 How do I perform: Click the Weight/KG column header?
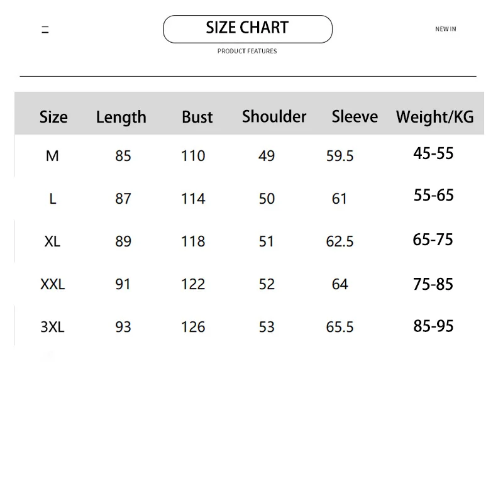[434, 117]
